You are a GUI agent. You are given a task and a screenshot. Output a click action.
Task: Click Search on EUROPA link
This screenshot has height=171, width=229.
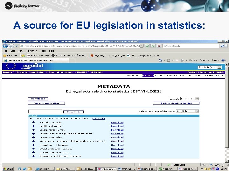tap(212, 72)
